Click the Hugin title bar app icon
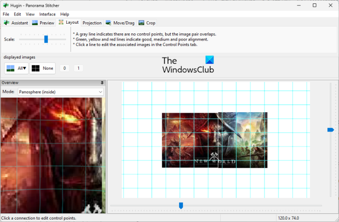Screen dimensions: 339x222 (6, 5)
